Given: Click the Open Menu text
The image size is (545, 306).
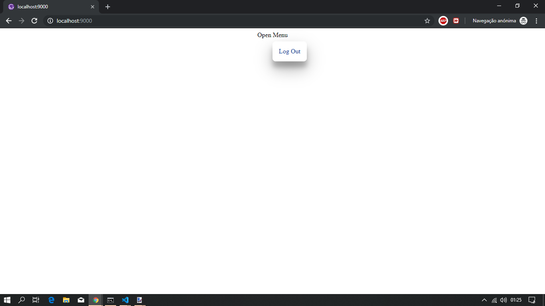Looking at the screenshot, I should 272,35.
